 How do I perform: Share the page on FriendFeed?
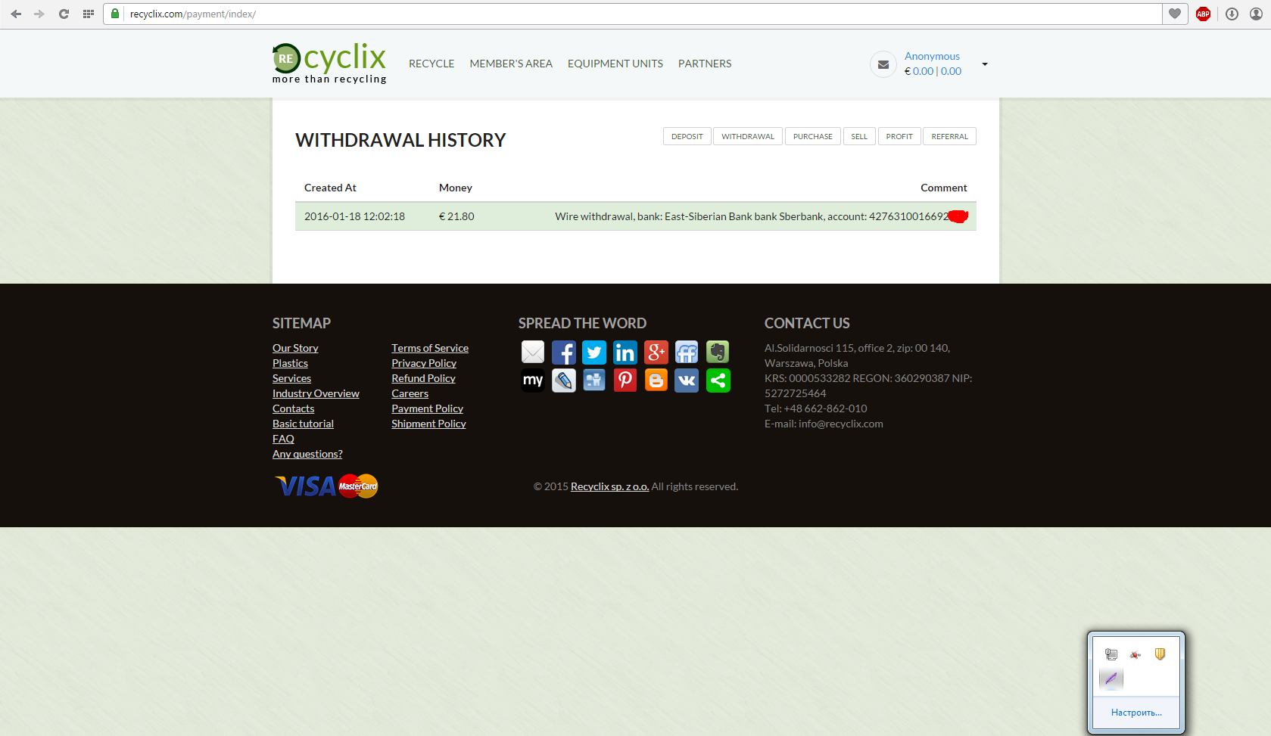pos(687,352)
